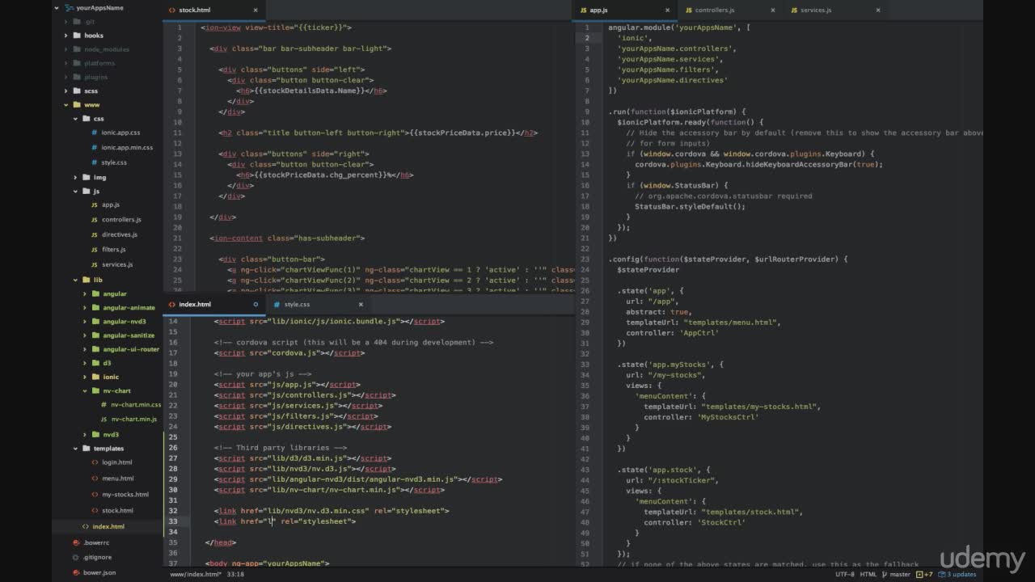The height and width of the screenshot is (582, 1035).
Task: Expand the angular folder
Action: click(x=85, y=293)
